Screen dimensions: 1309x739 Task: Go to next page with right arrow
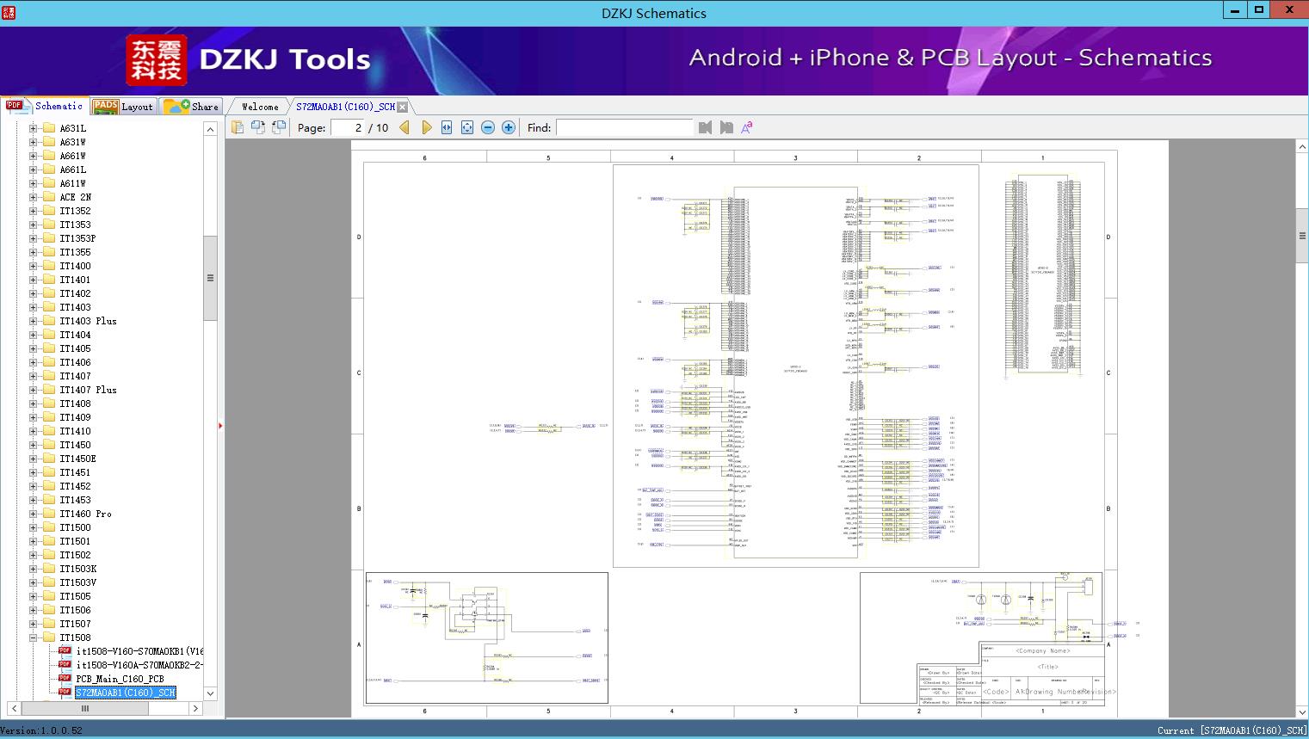pos(426,127)
